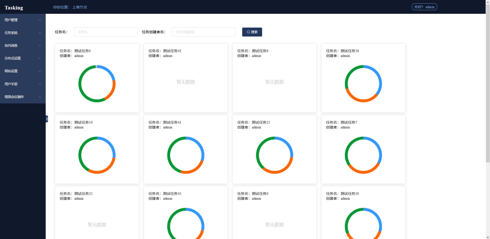
Task: Click 创建者: admin in 测试任务41 card
Action: (x=160, y=127)
